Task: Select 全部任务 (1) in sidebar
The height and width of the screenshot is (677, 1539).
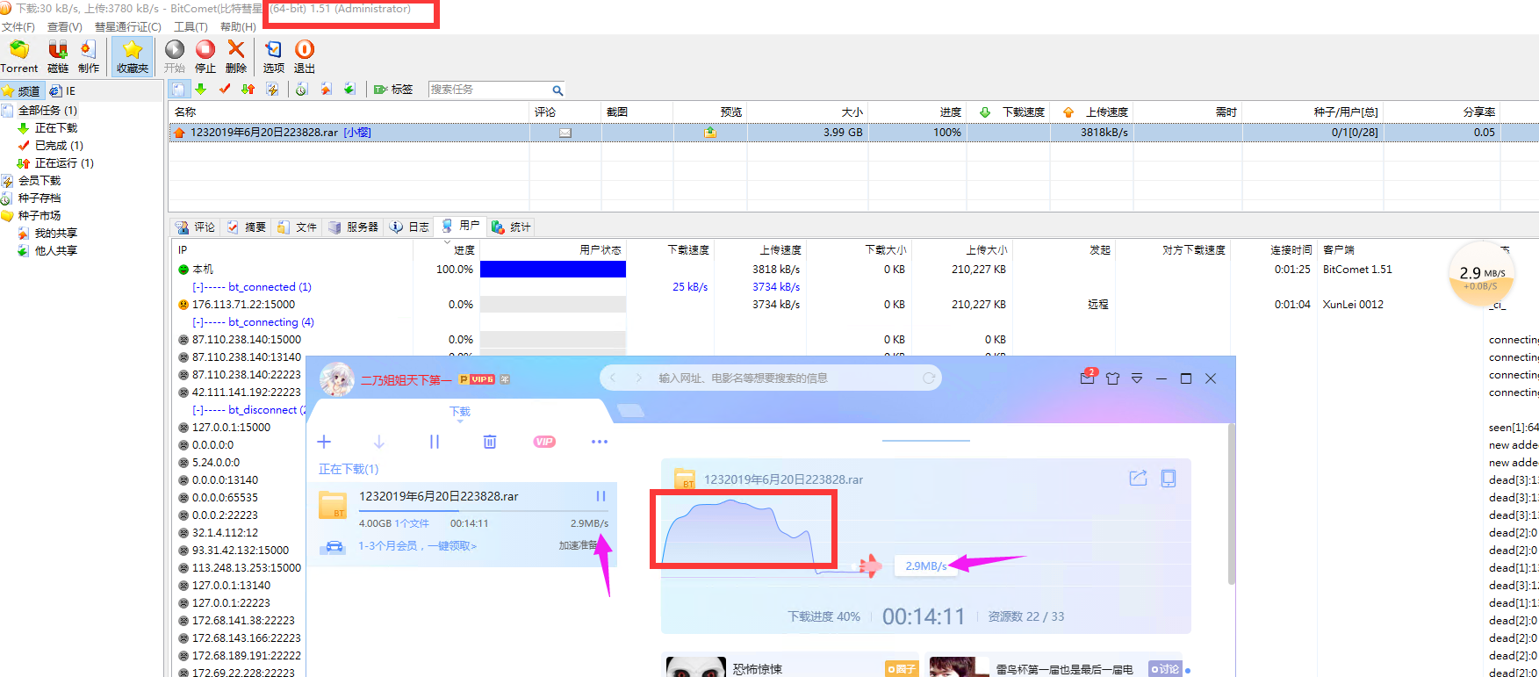Action: pyautogui.click(x=47, y=111)
